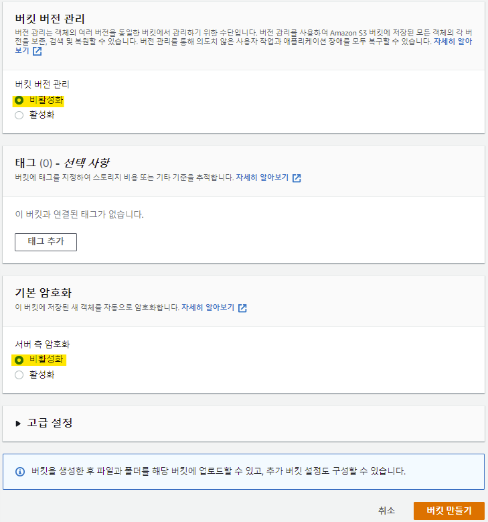Click the external link icon in the 기본 암호화 section
This screenshot has height=522, width=488.
click(242, 308)
